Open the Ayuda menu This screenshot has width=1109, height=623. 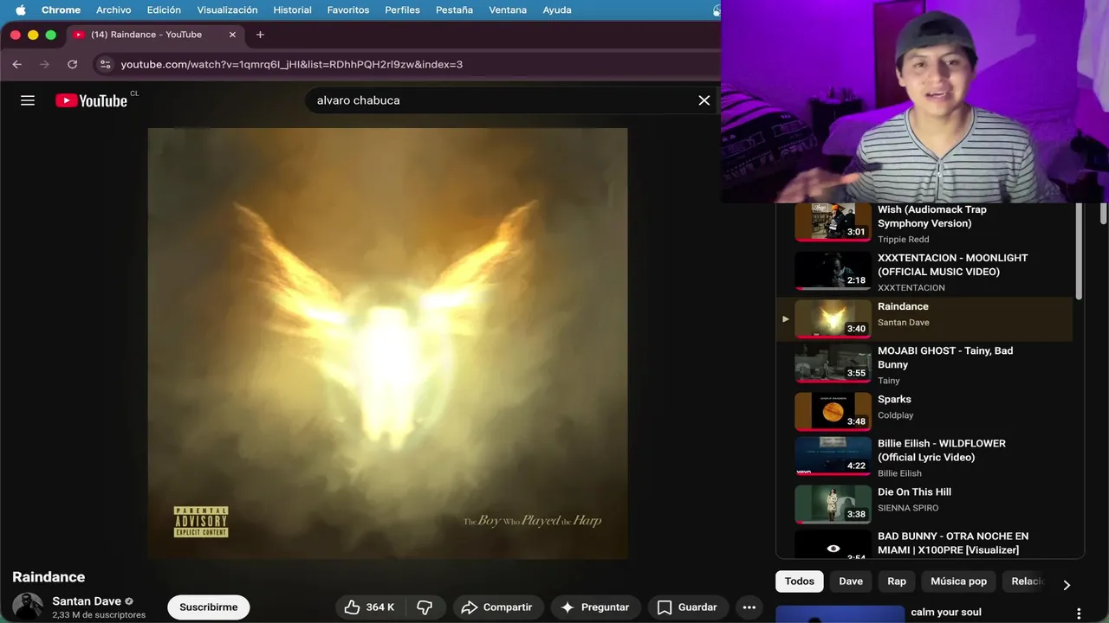pos(556,10)
